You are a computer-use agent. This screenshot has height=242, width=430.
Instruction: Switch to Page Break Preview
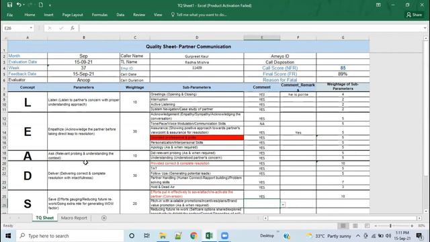(x=367, y=226)
